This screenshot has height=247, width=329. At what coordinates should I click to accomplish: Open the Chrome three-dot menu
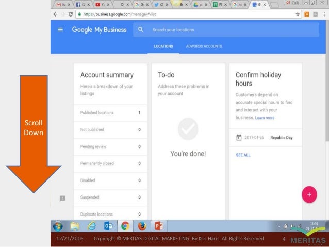tap(324, 14)
